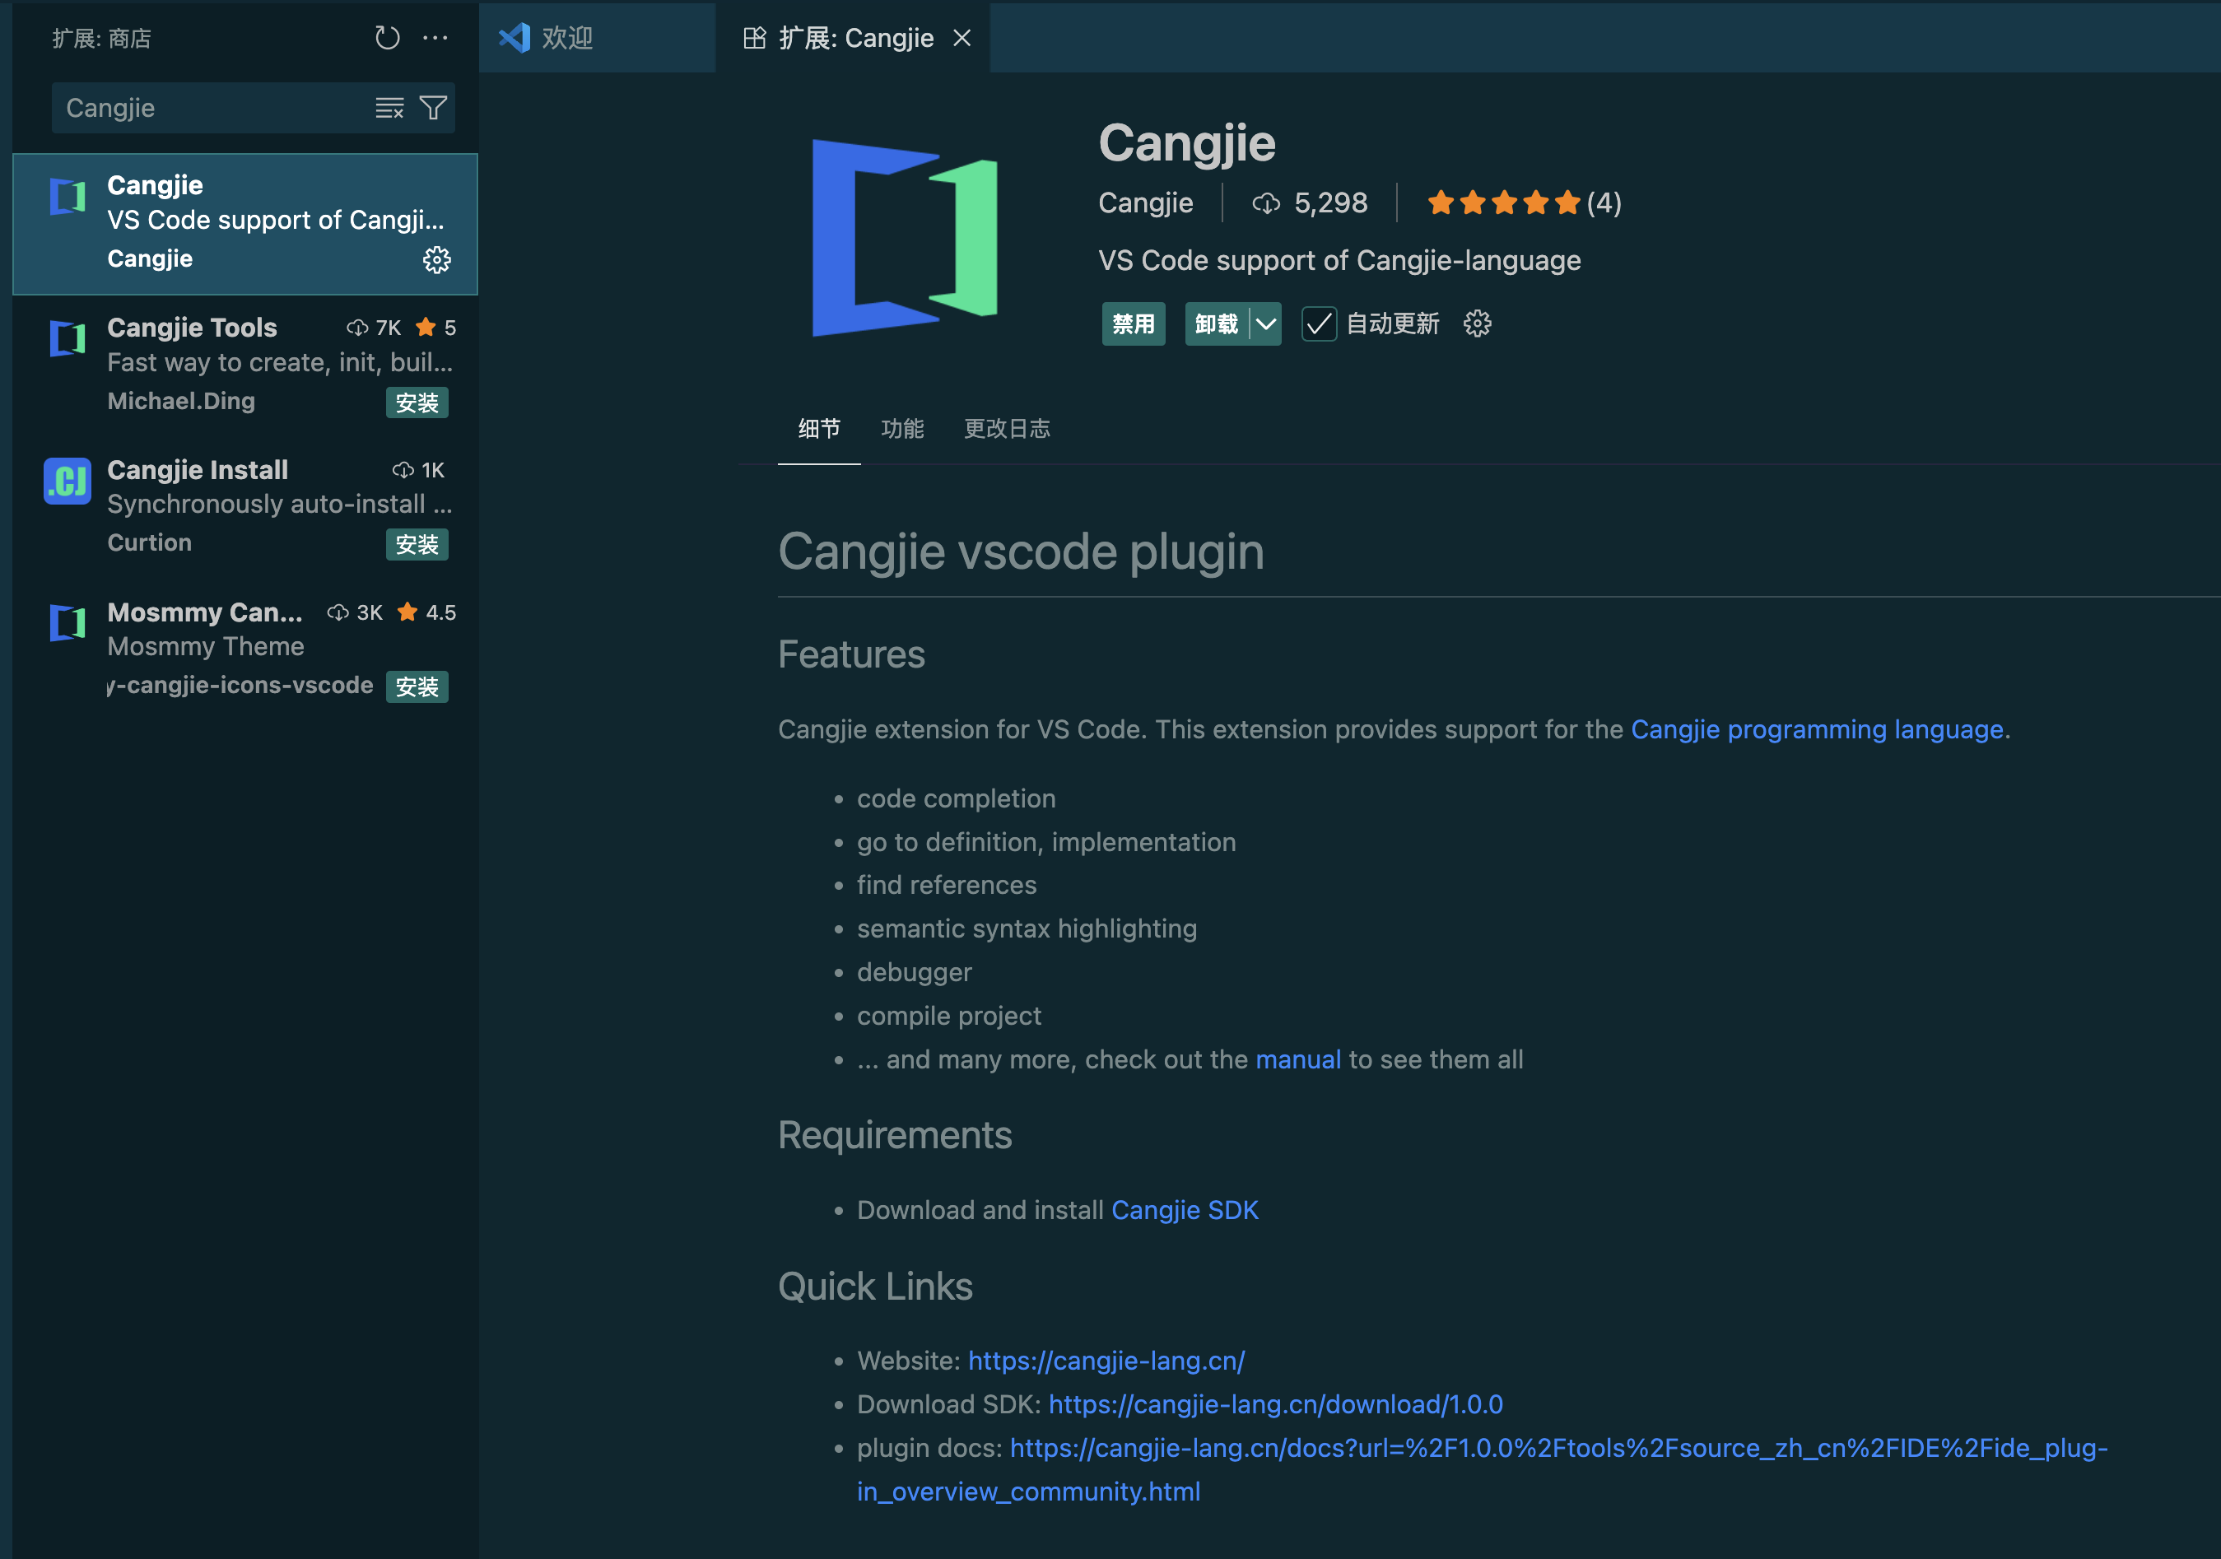The width and height of the screenshot is (2221, 1559).
Task: Click the extension icon on the Cangjie tab
Action: point(755,38)
